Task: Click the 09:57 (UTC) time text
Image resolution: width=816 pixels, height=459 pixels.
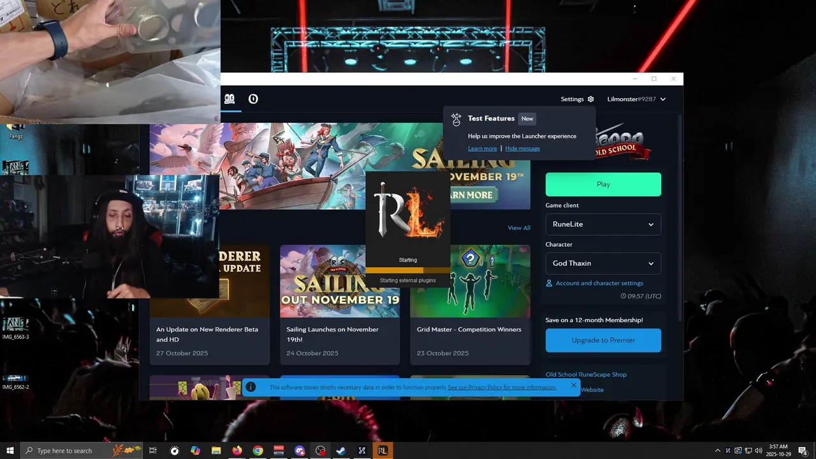Action: 641,296
